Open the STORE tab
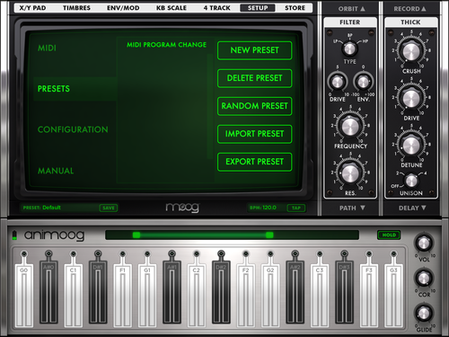This screenshot has width=449, height=337. point(295,8)
